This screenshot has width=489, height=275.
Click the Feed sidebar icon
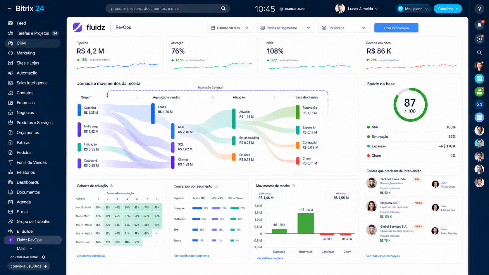tap(11, 23)
